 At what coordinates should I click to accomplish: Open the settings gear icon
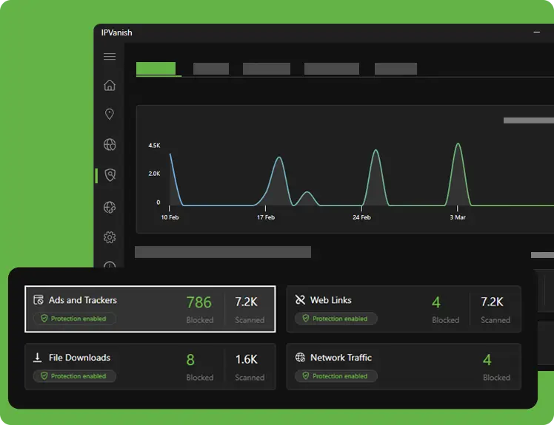(x=110, y=237)
